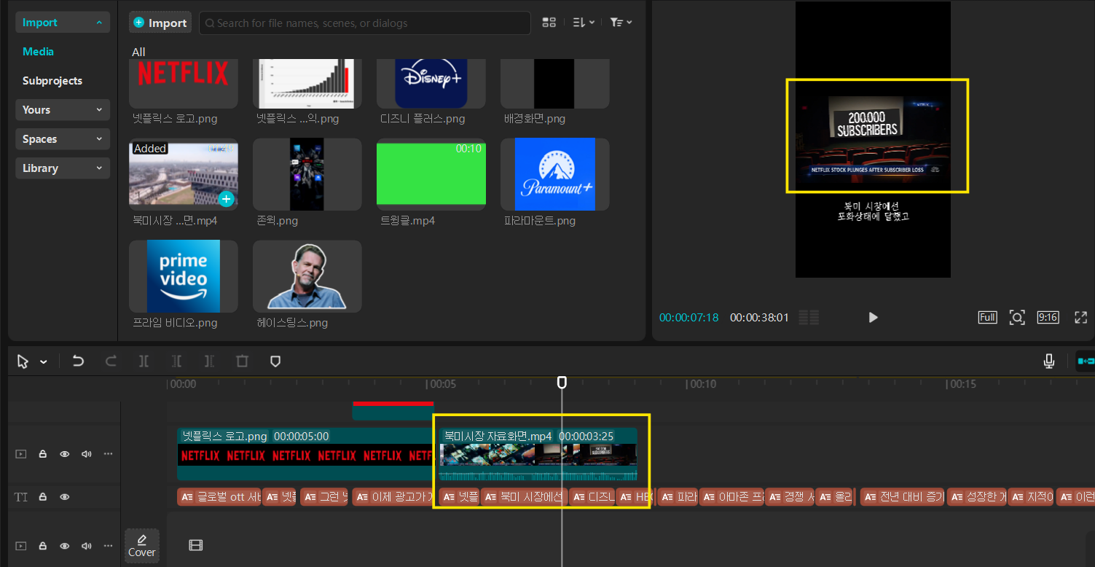Image resolution: width=1095 pixels, height=567 pixels.
Task: Select the 프라임 비디오.png thumbnail
Action: pyautogui.click(x=183, y=276)
